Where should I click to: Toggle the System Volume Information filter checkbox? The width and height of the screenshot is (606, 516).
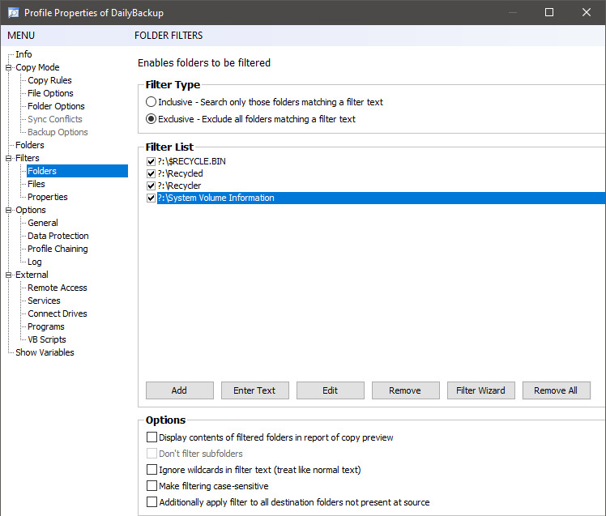coord(151,198)
